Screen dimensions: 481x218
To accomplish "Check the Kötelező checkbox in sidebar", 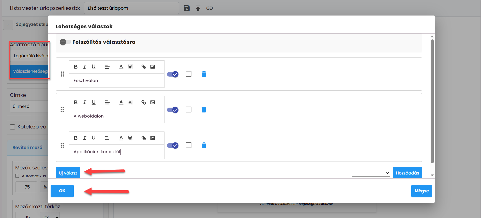I will (12, 127).
